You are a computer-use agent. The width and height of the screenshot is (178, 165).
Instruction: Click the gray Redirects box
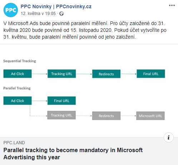pos(106,116)
